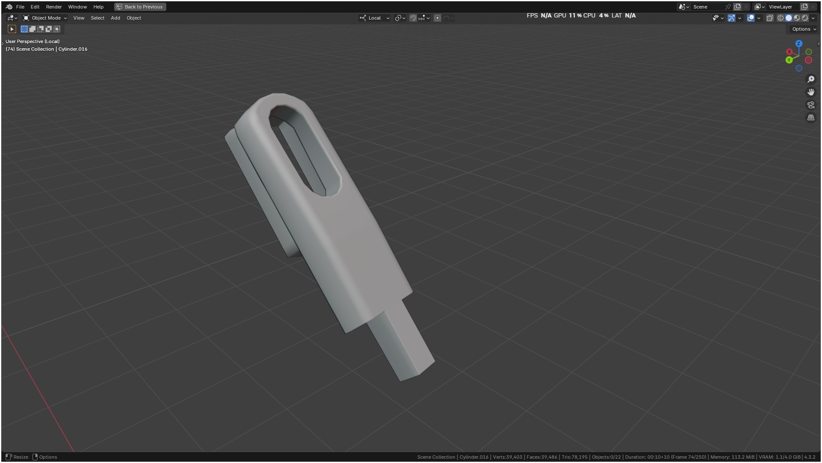
Task: Click the negative Y green gizmo circle
Action: click(809, 52)
